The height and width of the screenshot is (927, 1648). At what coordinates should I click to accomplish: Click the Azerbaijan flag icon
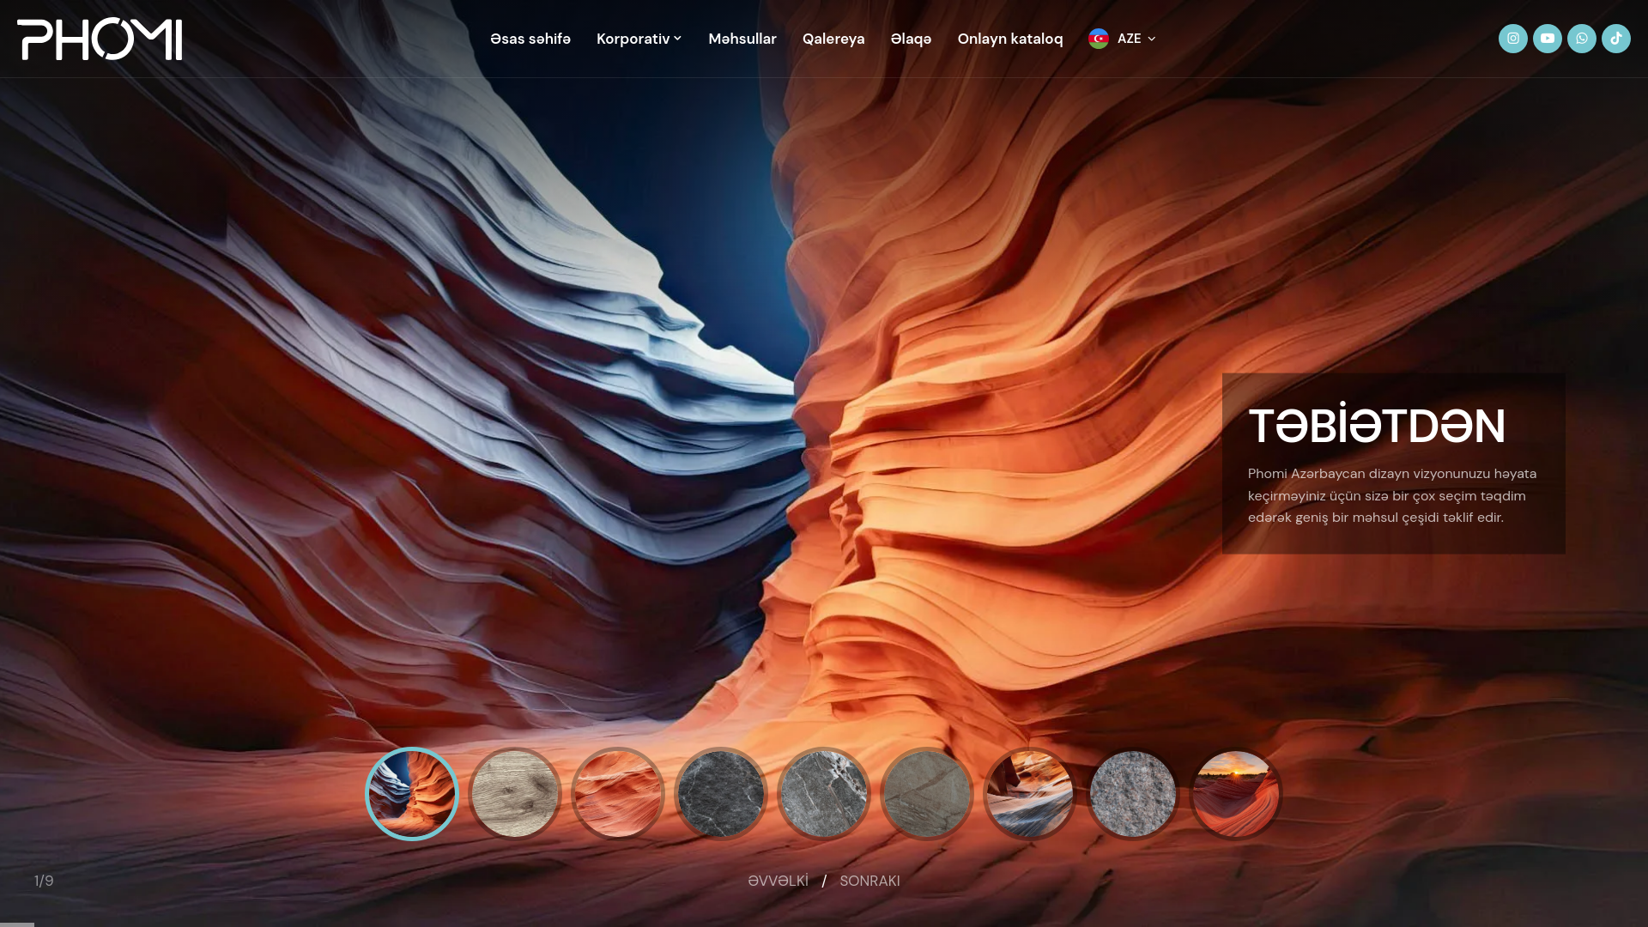click(1099, 39)
